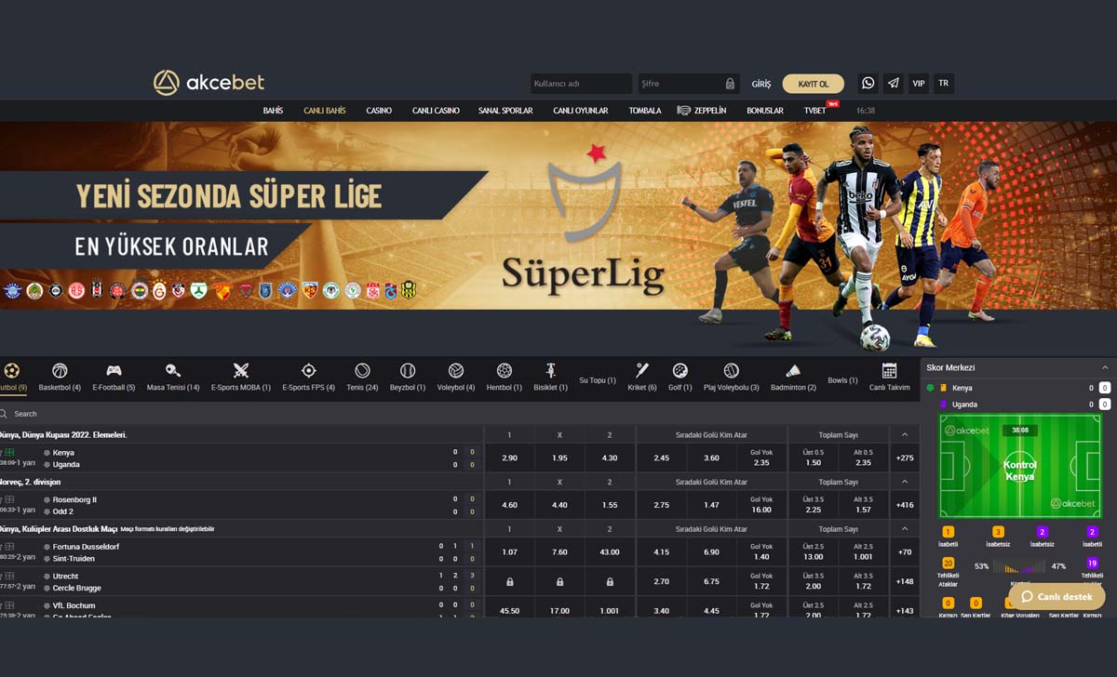Click the KAYIT OL register button
Viewport: 1117px width, 677px height.
814,84
